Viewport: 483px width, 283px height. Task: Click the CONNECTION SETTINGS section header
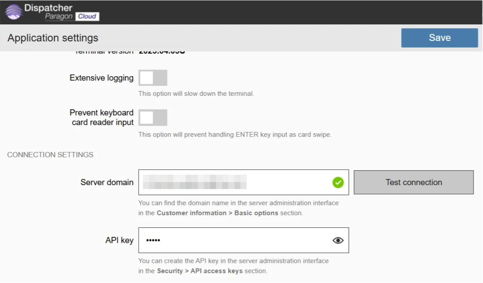pyautogui.click(x=50, y=155)
